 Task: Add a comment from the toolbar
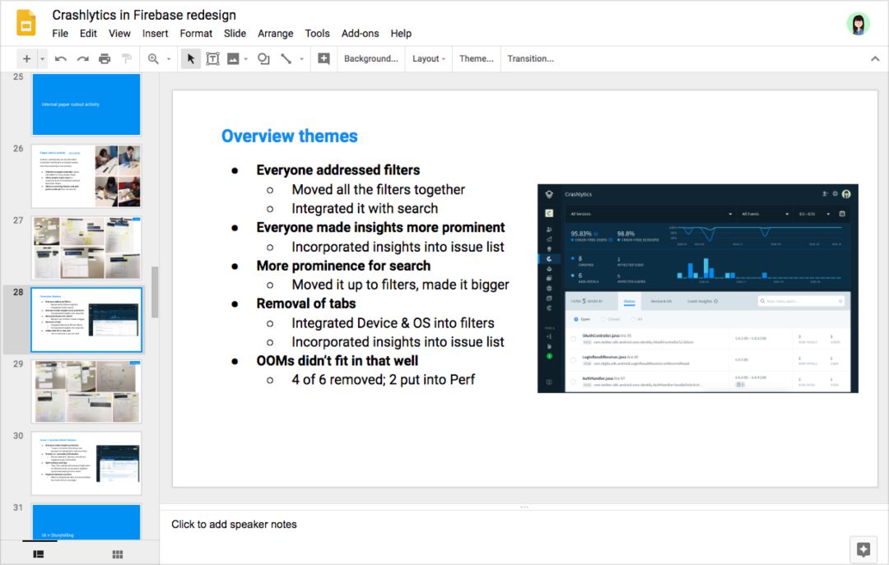point(323,58)
